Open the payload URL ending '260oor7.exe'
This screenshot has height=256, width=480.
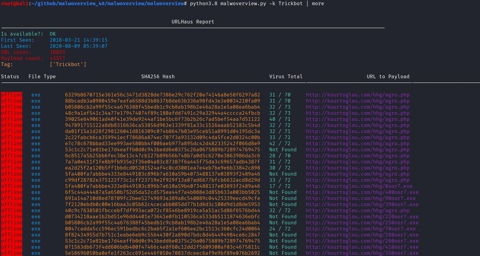click(x=362, y=241)
